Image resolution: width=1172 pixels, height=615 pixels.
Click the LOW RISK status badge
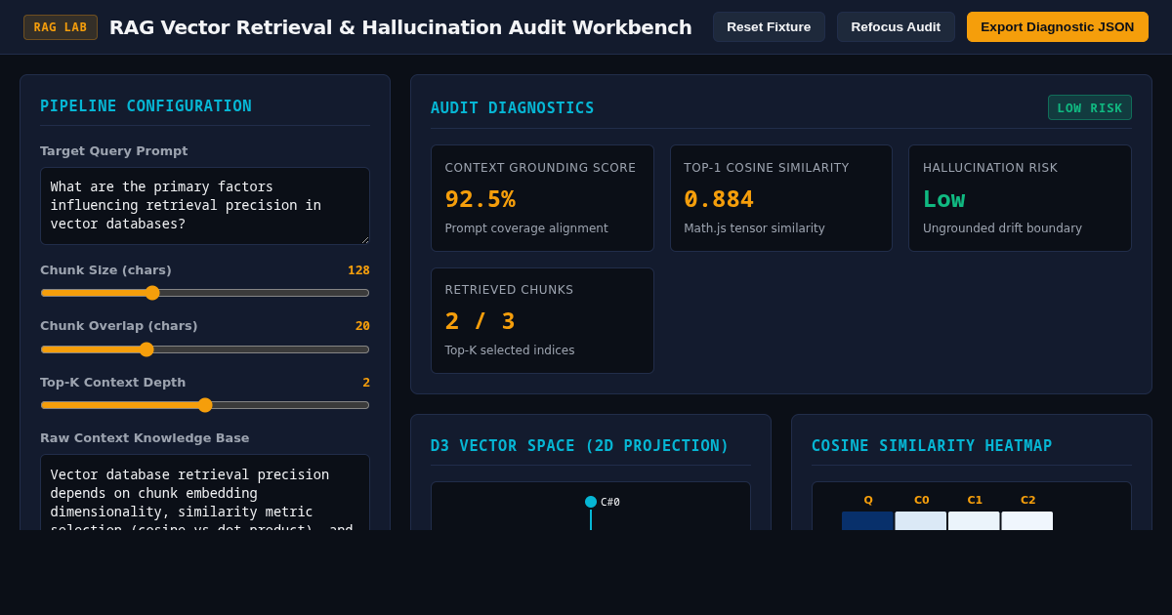coord(1090,107)
